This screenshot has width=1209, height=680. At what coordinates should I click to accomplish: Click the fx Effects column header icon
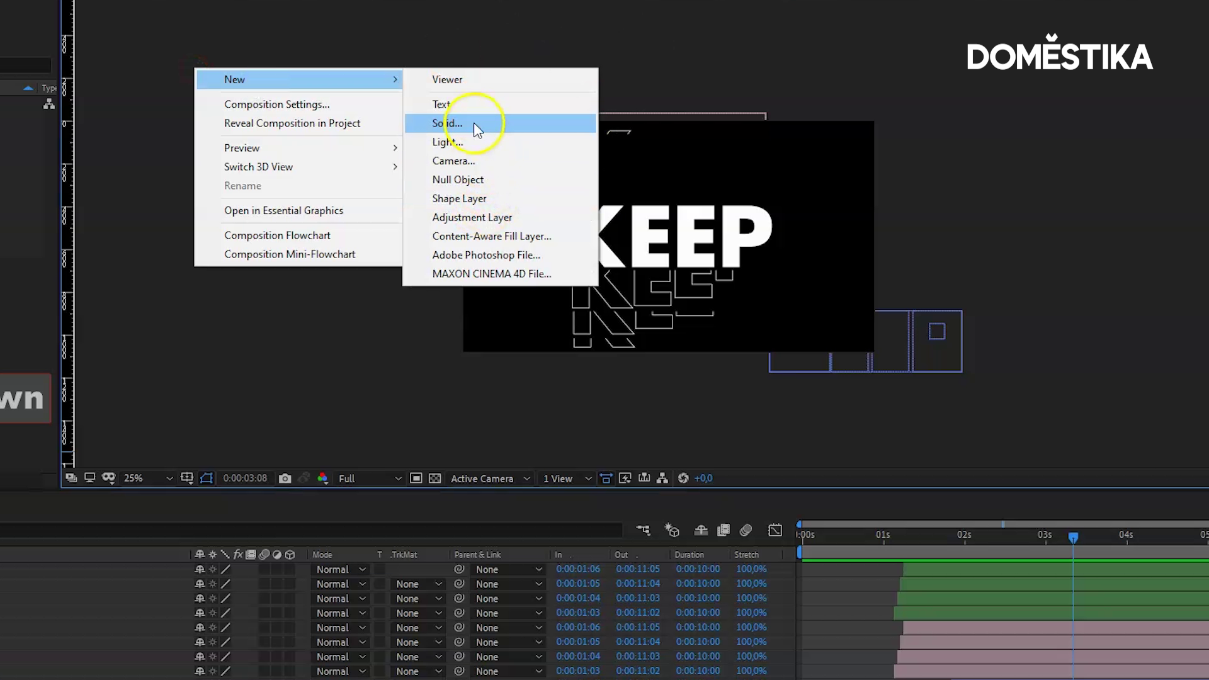[238, 554]
